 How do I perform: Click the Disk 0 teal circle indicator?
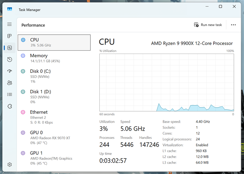tap(23, 71)
